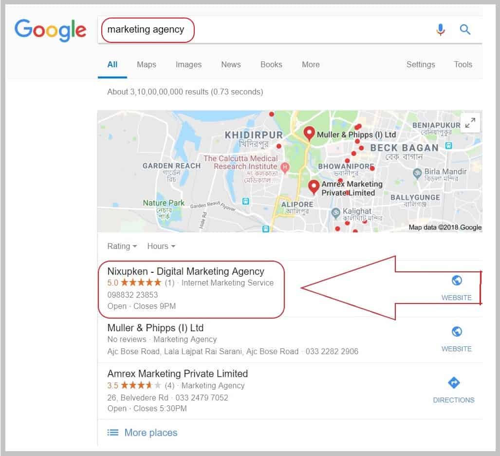Click the GARDEN REACH map label
This screenshot has width=500, height=456.
171,166
